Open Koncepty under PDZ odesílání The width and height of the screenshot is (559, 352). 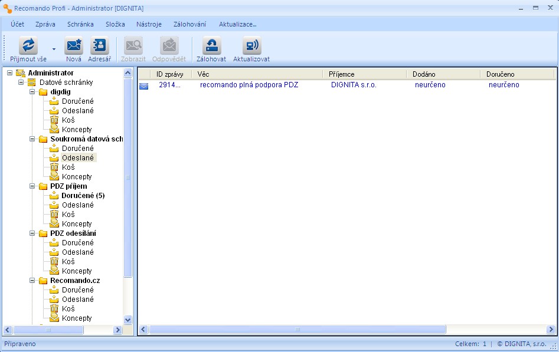pyautogui.click(x=77, y=271)
